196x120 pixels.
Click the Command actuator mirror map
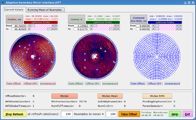coord(157,57)
